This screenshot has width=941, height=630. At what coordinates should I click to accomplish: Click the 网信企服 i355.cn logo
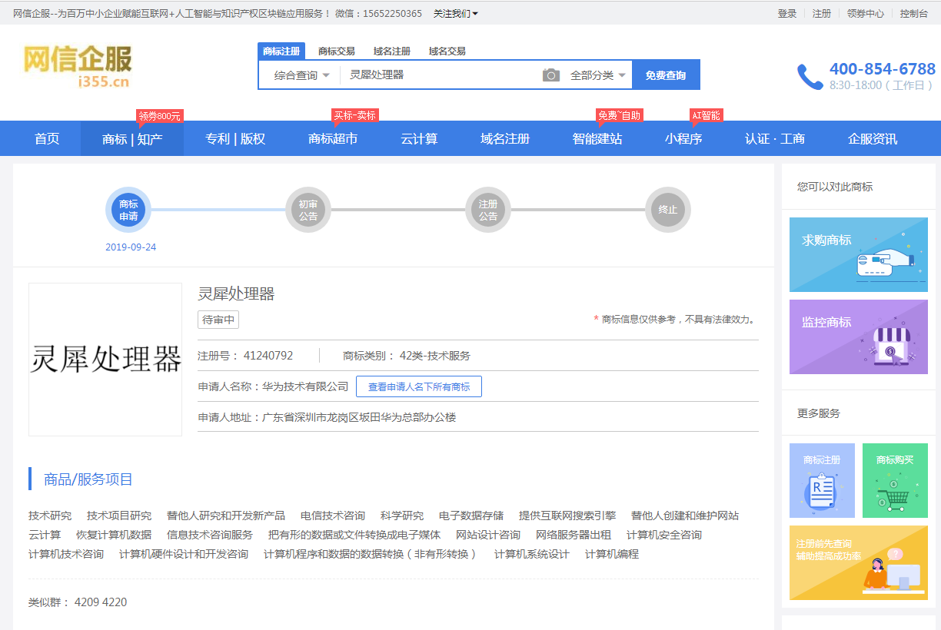tap(77, 67)
